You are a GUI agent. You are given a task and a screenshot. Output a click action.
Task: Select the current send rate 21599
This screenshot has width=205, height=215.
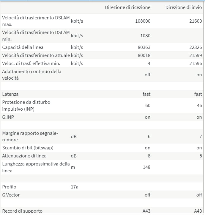[195, 55]
